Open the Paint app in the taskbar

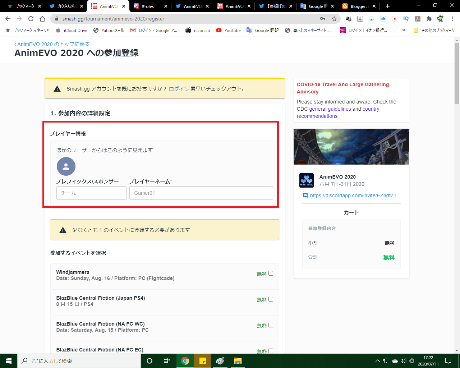(x=220, y=361)
